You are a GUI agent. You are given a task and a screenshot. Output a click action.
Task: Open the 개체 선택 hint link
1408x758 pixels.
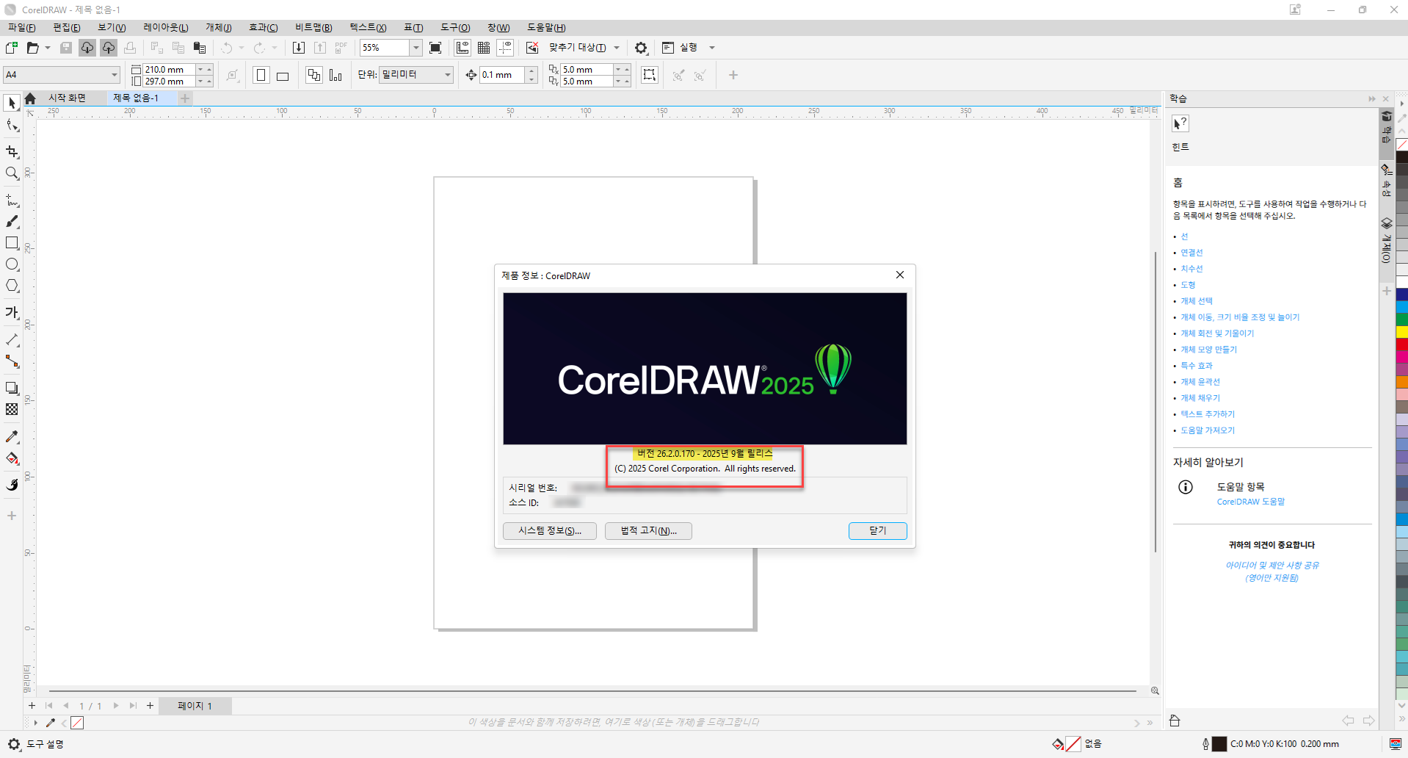tap(1197, 301)
